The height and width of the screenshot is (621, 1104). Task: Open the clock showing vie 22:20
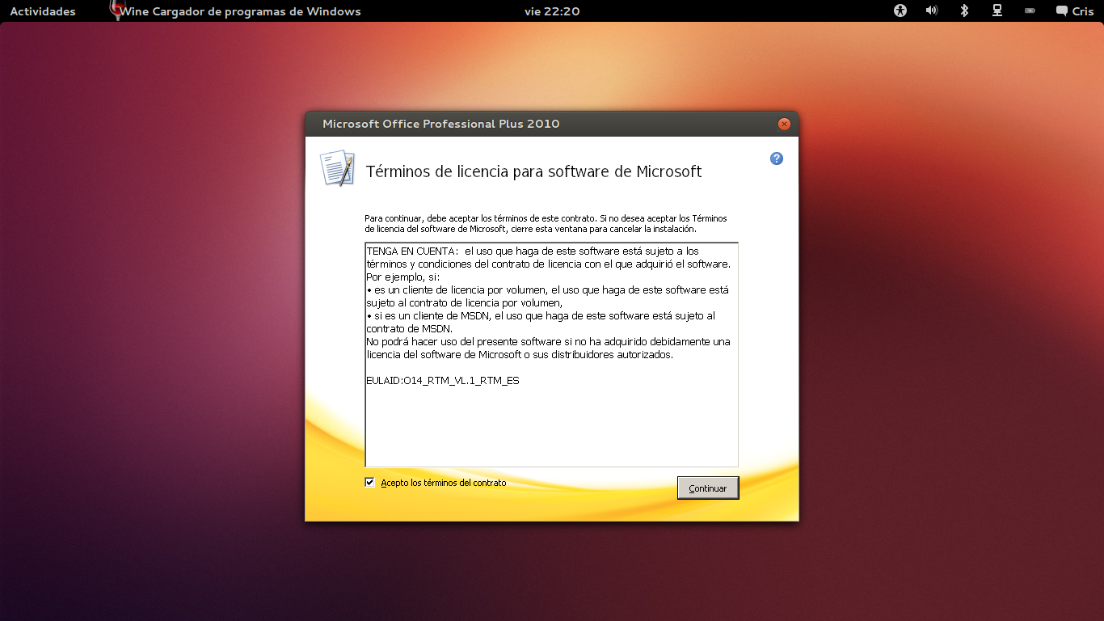(x=552, y=11)
